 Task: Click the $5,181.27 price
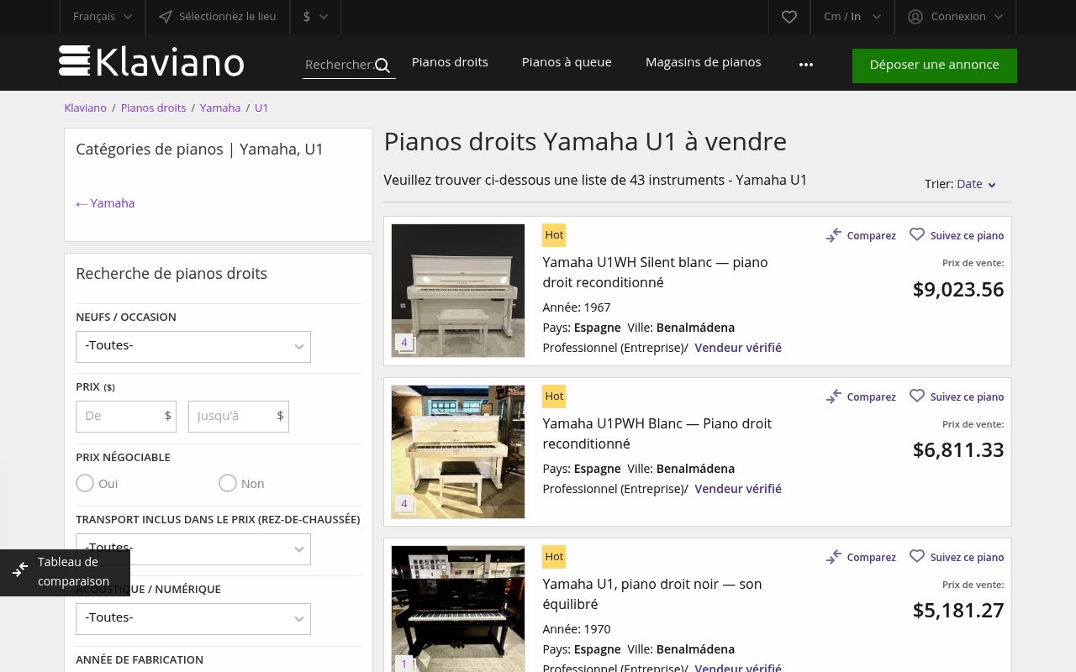click(x=958, y=611)
